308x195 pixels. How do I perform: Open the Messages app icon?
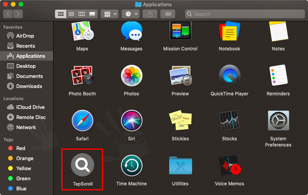[132, 31]
